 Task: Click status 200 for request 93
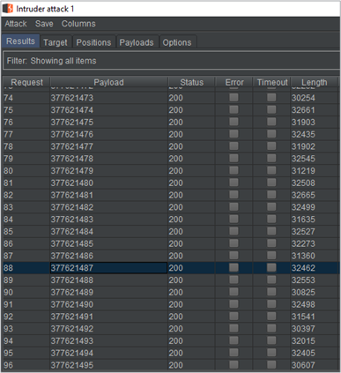click(x=175, y=329)
